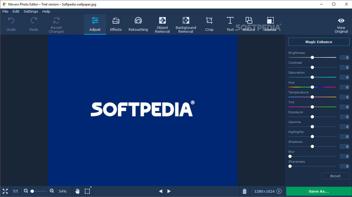Open the Crop tool
352x197 pixels.
(209, 24)
